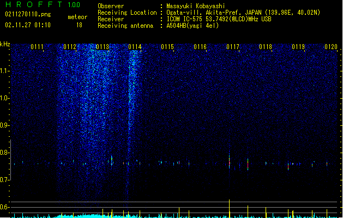Select observer name Masayuki Kobayashi
Screen dimensions: 343x218
click(x=196, y=6)
